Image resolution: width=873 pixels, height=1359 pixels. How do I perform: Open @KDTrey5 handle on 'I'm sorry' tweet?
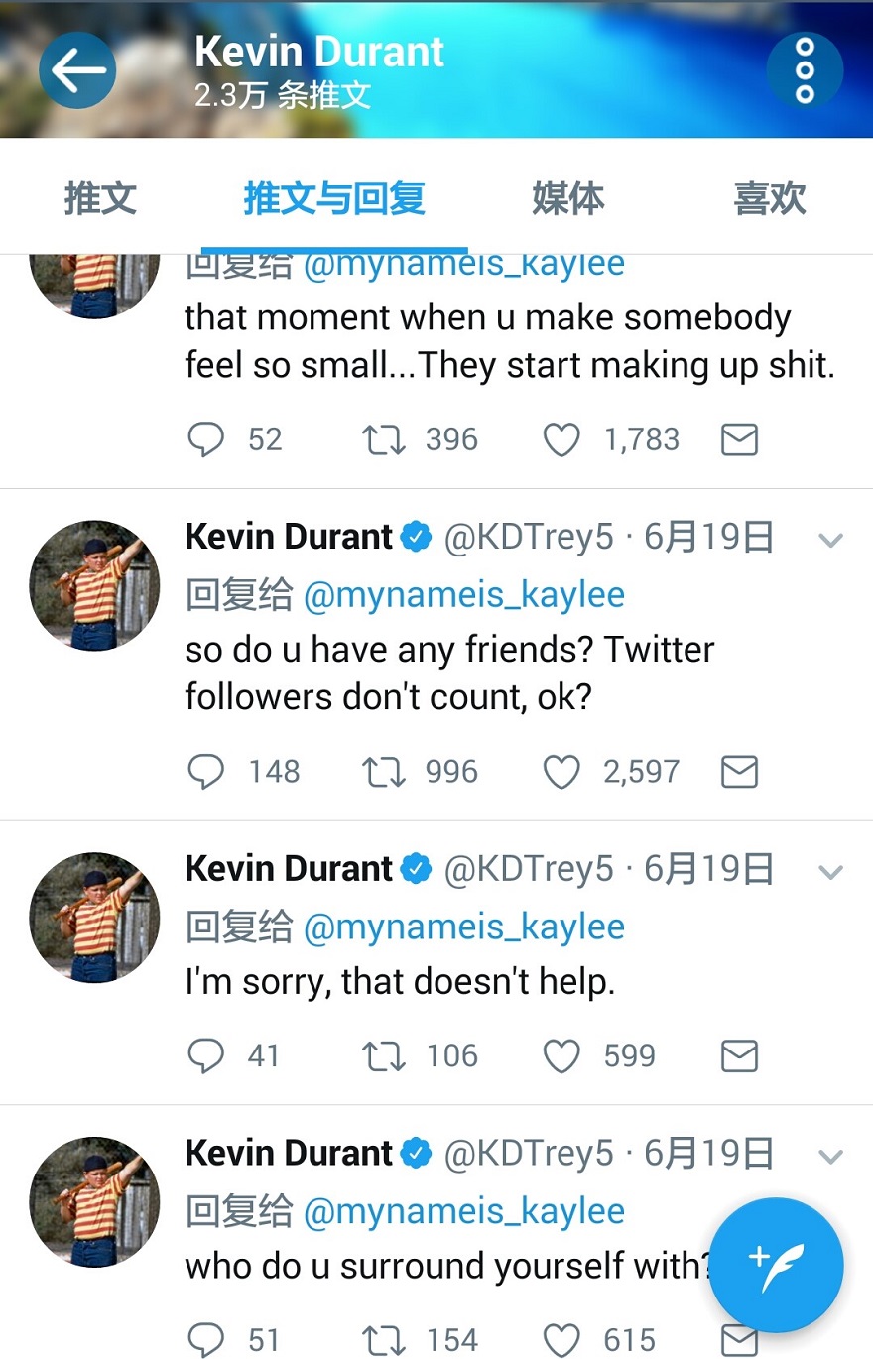[529, 870]
